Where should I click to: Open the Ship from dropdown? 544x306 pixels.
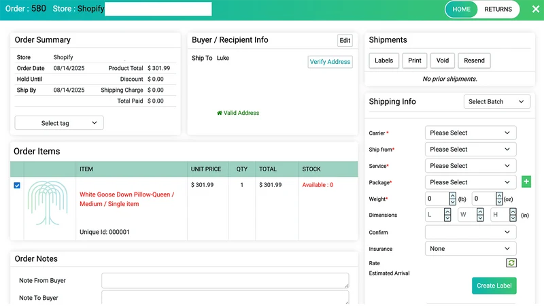click(471, 149)
